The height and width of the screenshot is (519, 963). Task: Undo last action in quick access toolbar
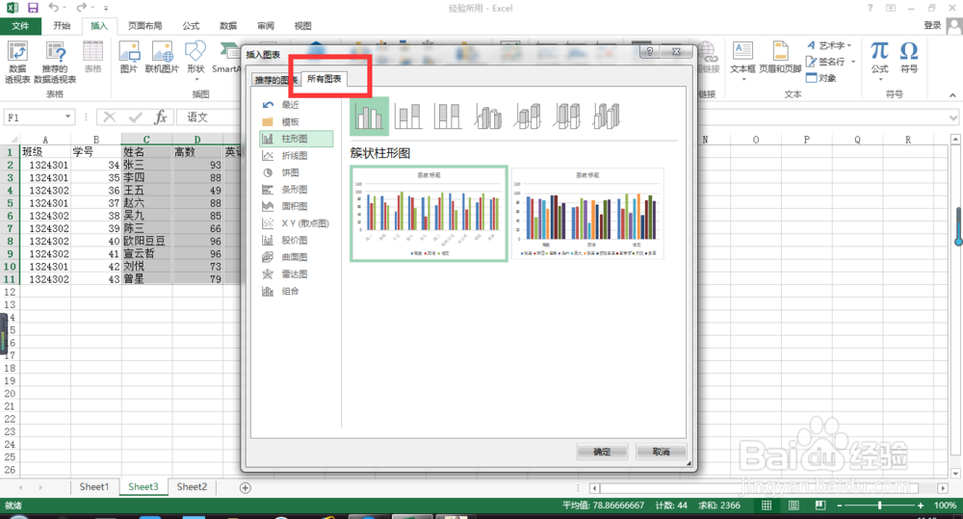point(53,8)
